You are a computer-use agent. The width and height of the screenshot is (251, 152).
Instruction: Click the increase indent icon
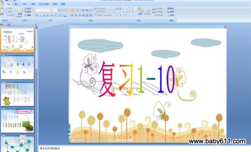pos(87,10)
